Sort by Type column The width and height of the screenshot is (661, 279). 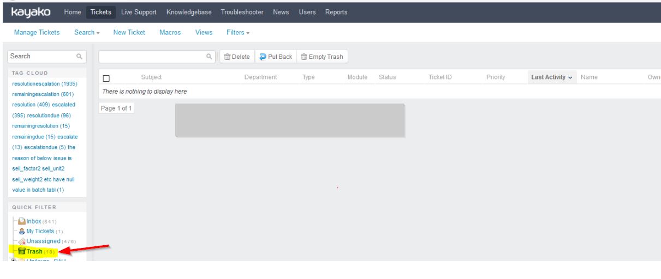(308, 77)
